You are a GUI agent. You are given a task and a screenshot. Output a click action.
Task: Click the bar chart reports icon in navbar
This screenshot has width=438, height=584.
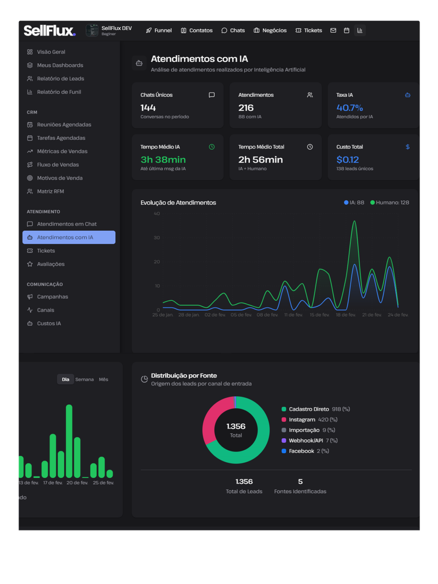tap(360, 30)
